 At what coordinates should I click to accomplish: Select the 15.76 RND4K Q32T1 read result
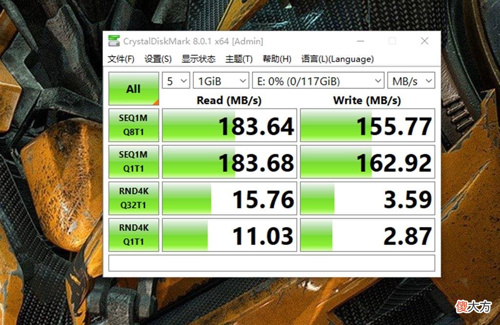(229, 198)
